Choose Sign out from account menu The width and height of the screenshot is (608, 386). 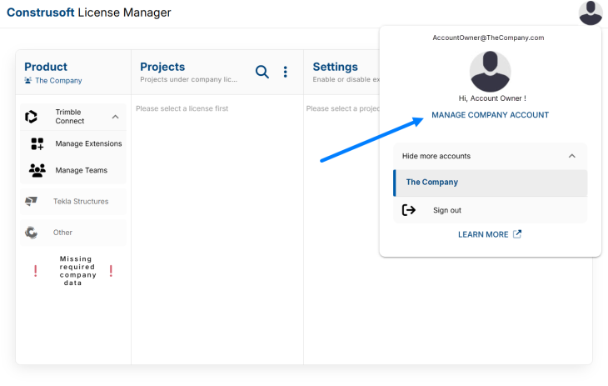pos(447,210)
